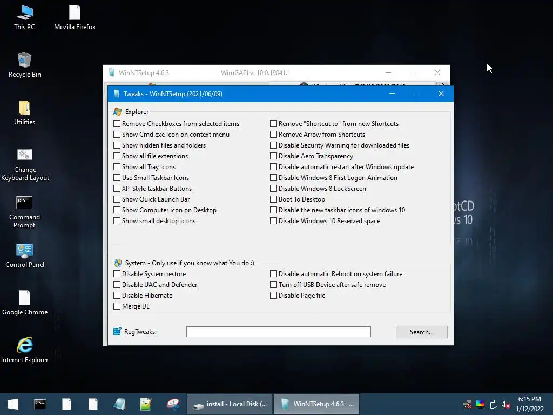This screenshot has width=553, height=415.
Task: Click the RegTweaks path input field
Action: [278, 332]
